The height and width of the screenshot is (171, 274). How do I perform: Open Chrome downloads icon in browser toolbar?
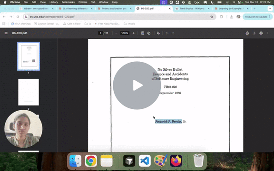[231, 17]
